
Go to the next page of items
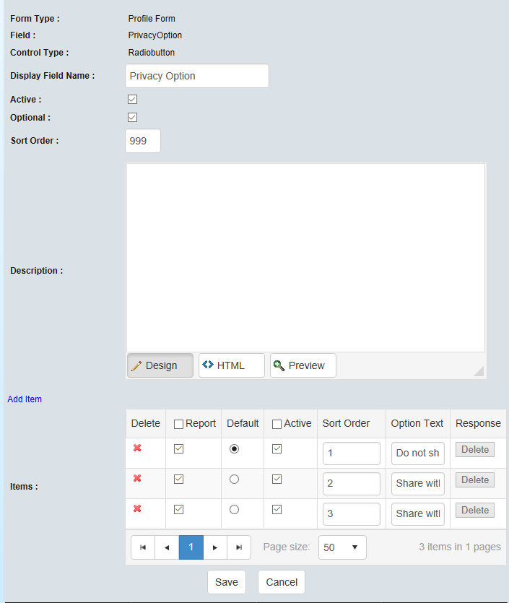pyautogui.click(x=215, y=547)
